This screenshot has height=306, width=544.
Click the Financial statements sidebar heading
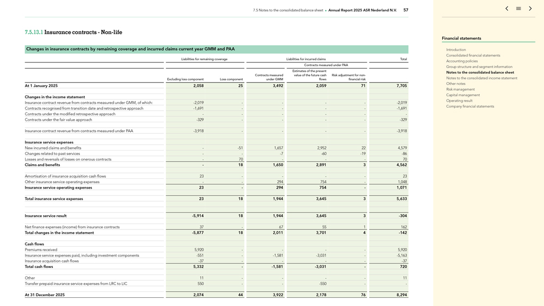point(461,39)
